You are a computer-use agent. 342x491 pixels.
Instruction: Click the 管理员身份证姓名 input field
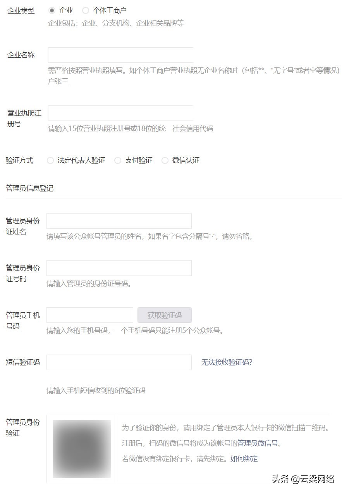(x=119, y=221)
